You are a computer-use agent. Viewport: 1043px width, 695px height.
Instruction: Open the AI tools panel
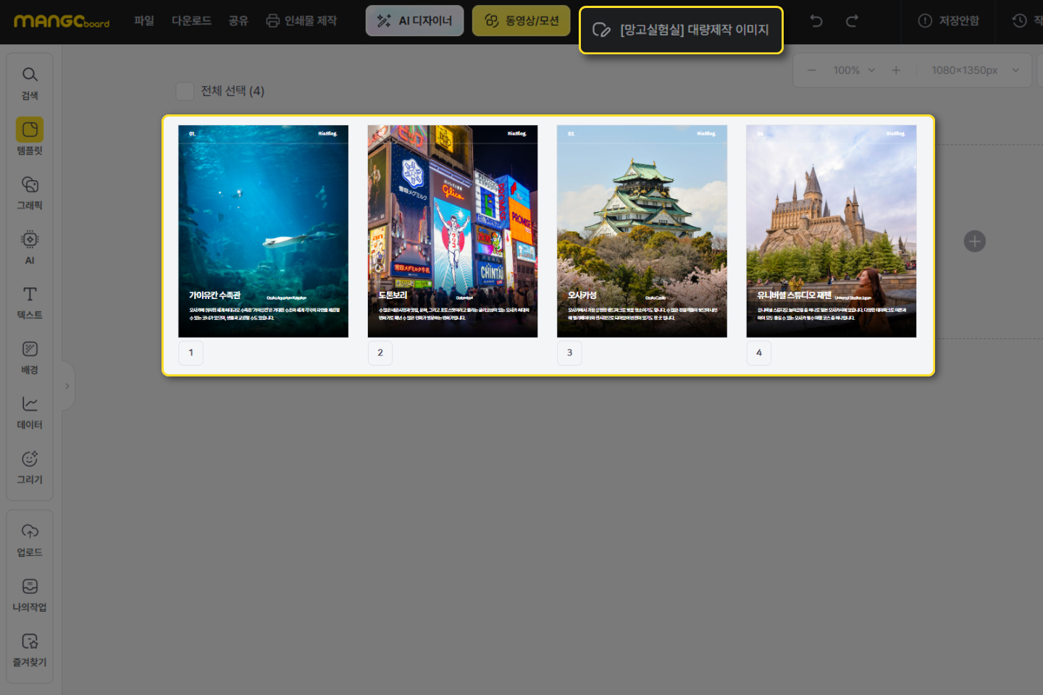(30, 248)
